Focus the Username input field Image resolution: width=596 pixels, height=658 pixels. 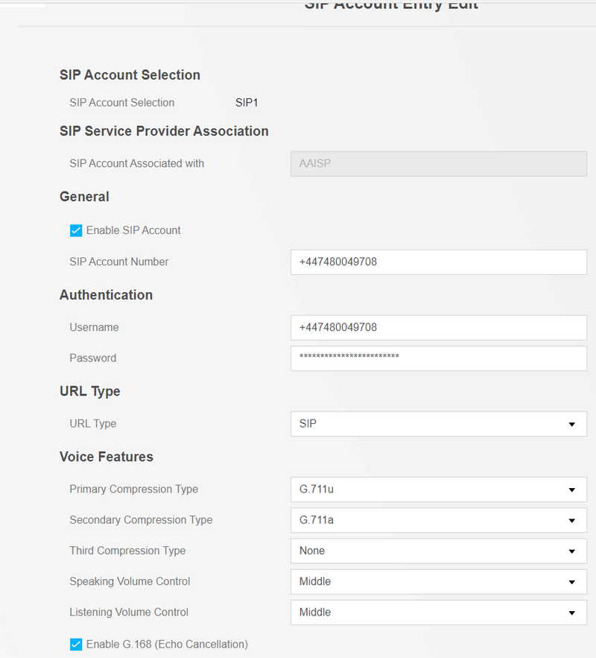[438, 327]
